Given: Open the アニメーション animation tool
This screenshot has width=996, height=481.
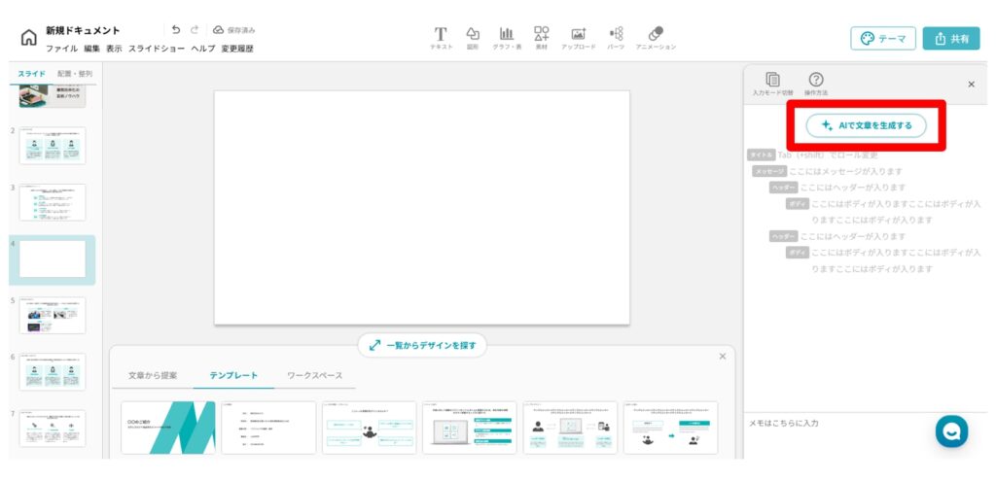Looking at the screenshot, I should tap(656, 37).
